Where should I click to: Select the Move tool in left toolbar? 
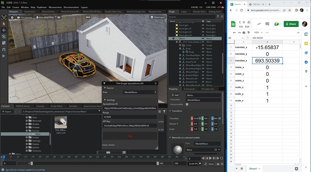coord(4,30)
